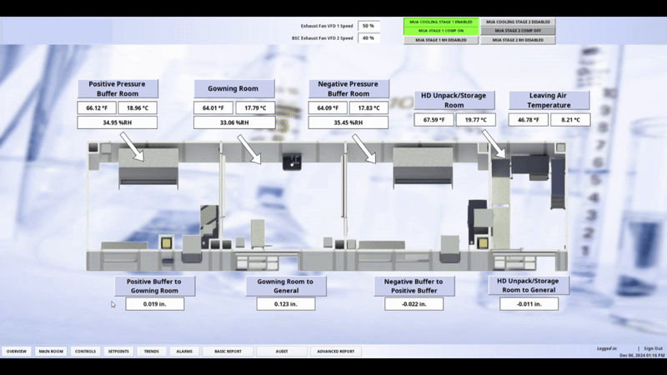Open the Advanced Report page
The width and height of the screenshot is (667, 375).
[x=336, y=352]
